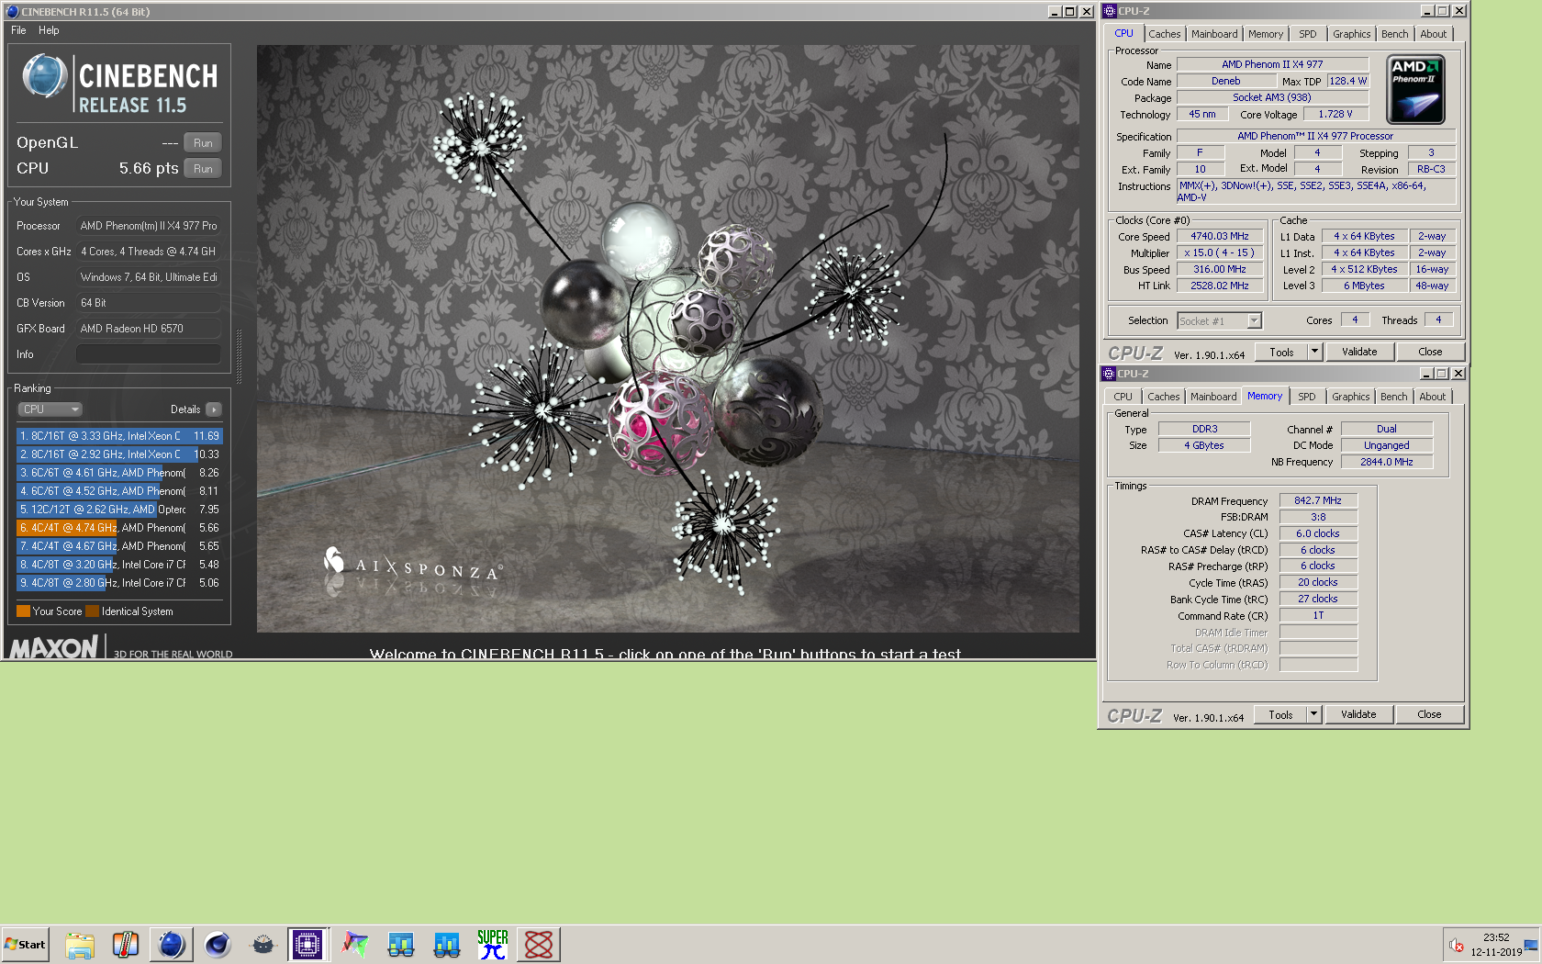Click the Core Speed value 4740.03 MHz

[1220, 236]
